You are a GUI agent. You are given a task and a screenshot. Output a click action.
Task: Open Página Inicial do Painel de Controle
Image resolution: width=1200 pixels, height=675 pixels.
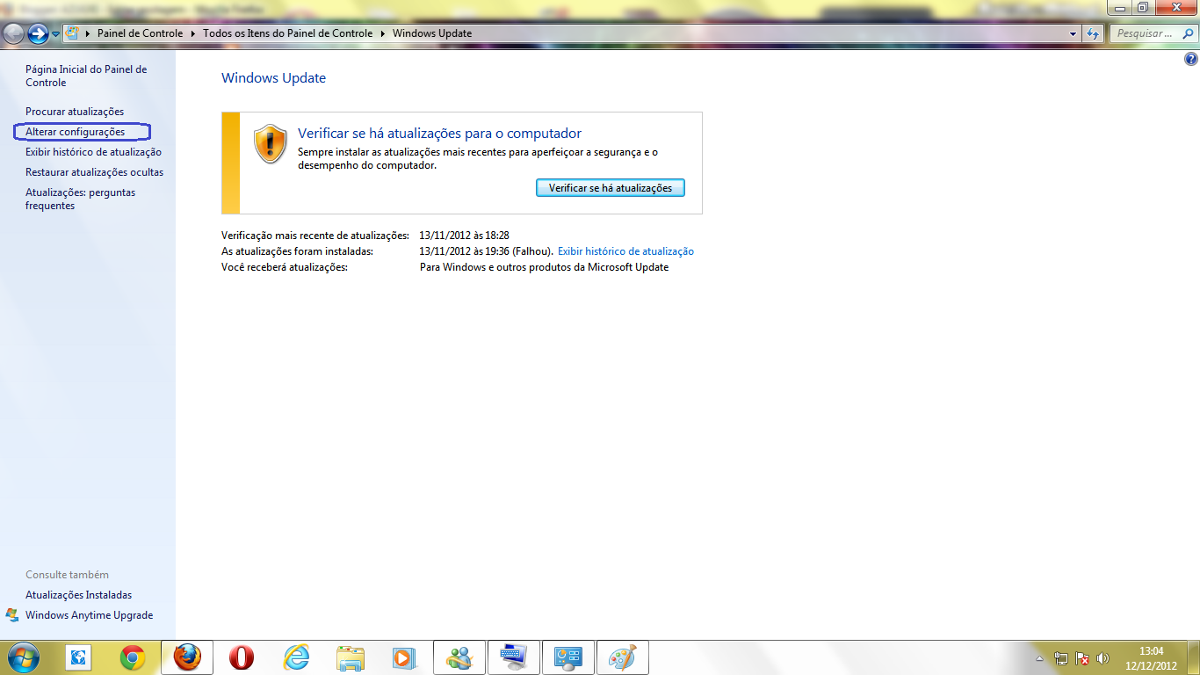[x=86, y=76]
